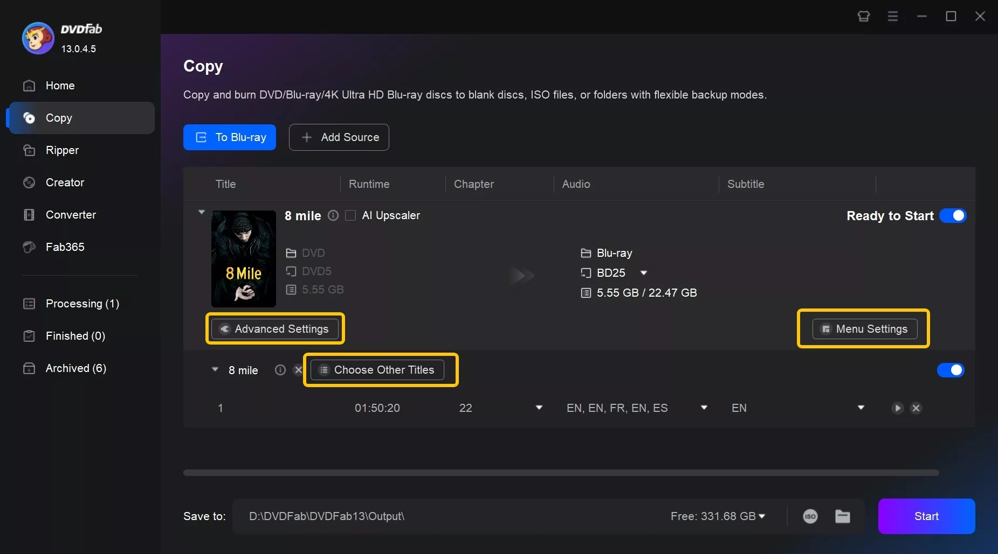Collapse the 8 mile source details
This screenshot has width=998, height=554.
tap(202, 212)
